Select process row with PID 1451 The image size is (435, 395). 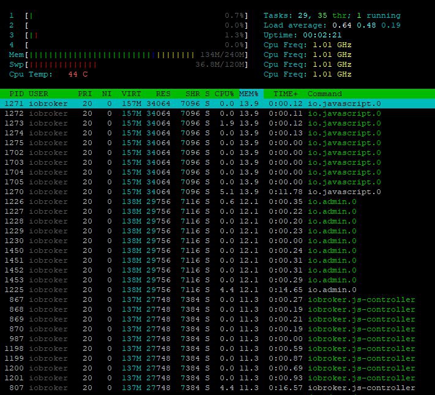[218, 260]
